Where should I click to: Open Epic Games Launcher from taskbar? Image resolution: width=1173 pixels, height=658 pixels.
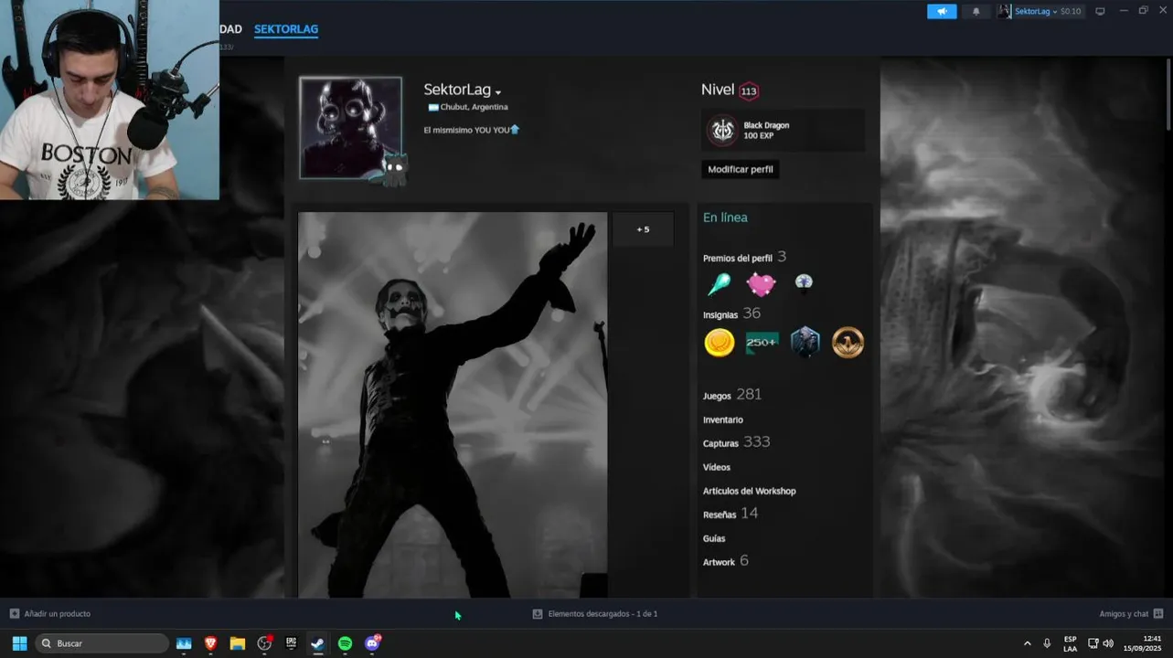click(291, 643)
